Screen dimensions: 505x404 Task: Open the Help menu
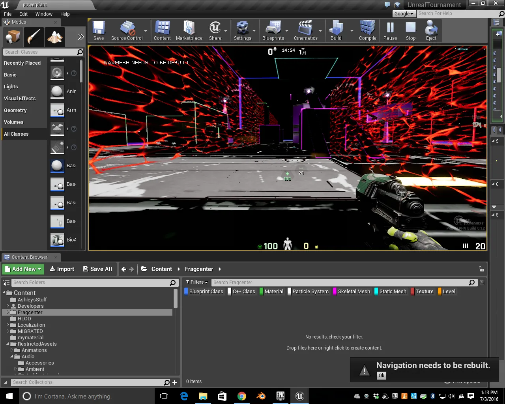[65, 14]
